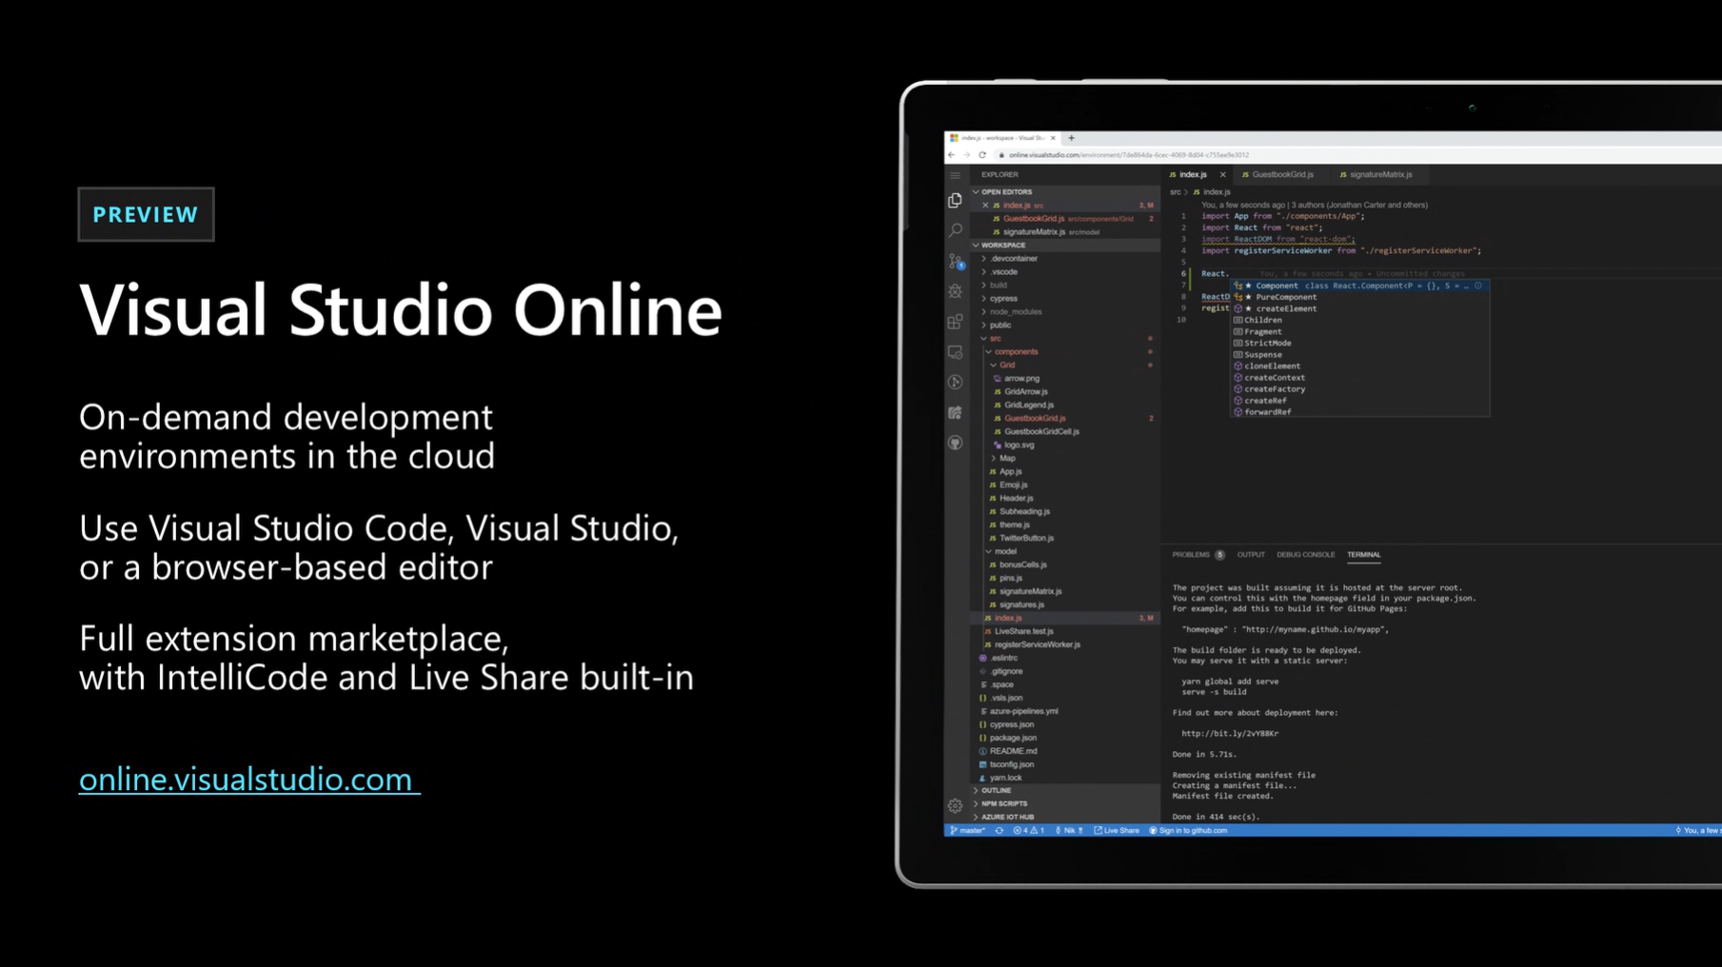
Task: Click the sync changes icon in status bar
Action: click(x=999, y=831)
